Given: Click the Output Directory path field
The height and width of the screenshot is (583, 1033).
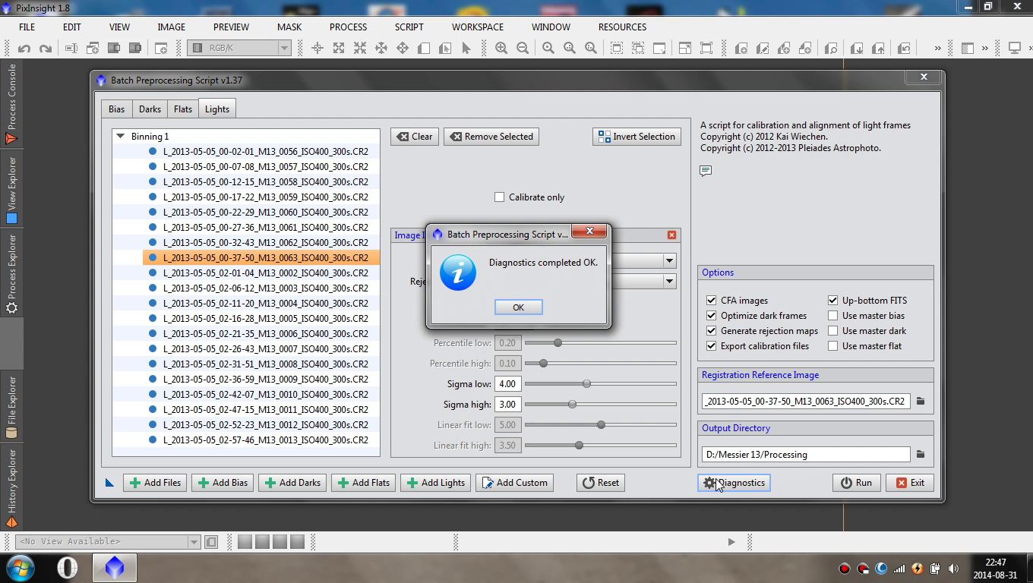Looking at the screenshot, I should click(x=806, y=455).
